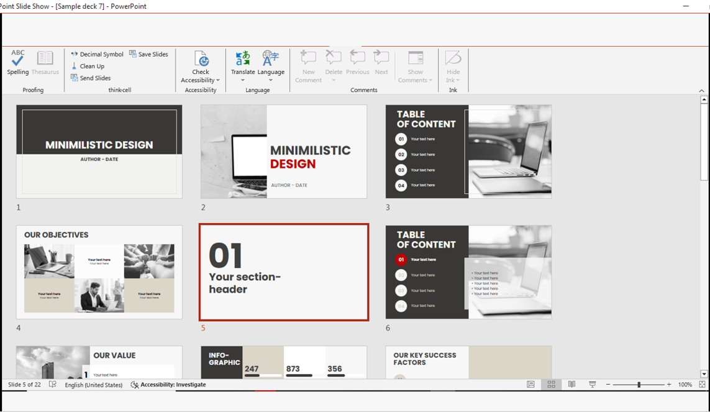Collapse the ribbon with the chevron
Viewport: 710px width, 412px height.
click(x=701, y=91)
